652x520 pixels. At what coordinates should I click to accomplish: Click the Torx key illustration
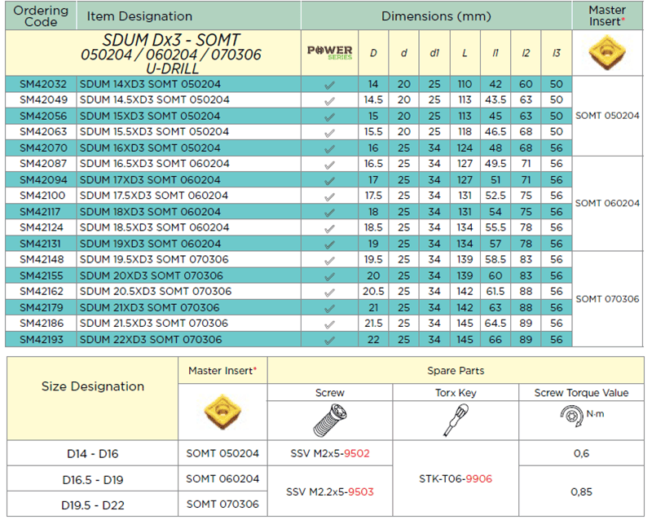tap(456, 421)
